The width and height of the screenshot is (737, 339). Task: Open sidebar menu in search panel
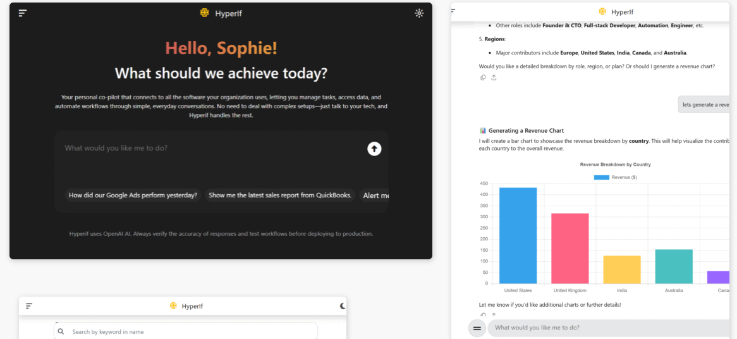coord(29,306)
